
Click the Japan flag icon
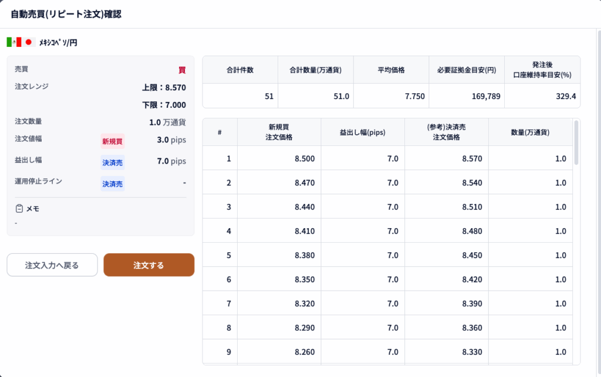coord(29,42)
